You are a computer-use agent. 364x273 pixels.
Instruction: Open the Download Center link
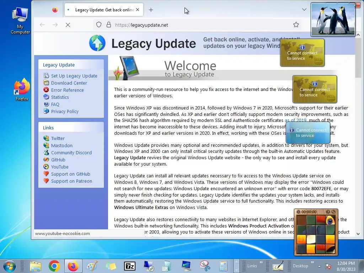click(x=69, y=83)
